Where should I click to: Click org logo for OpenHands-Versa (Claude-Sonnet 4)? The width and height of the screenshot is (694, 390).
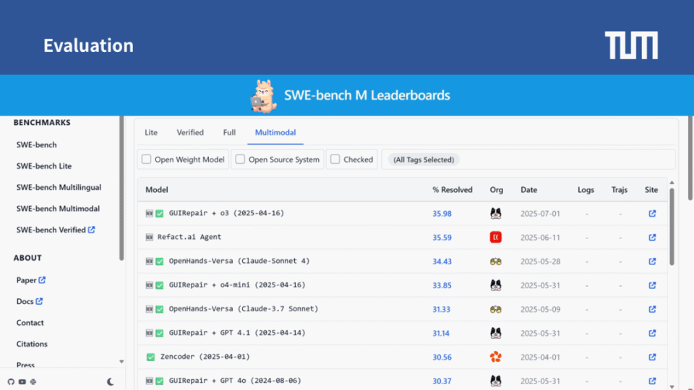point(496,261)
